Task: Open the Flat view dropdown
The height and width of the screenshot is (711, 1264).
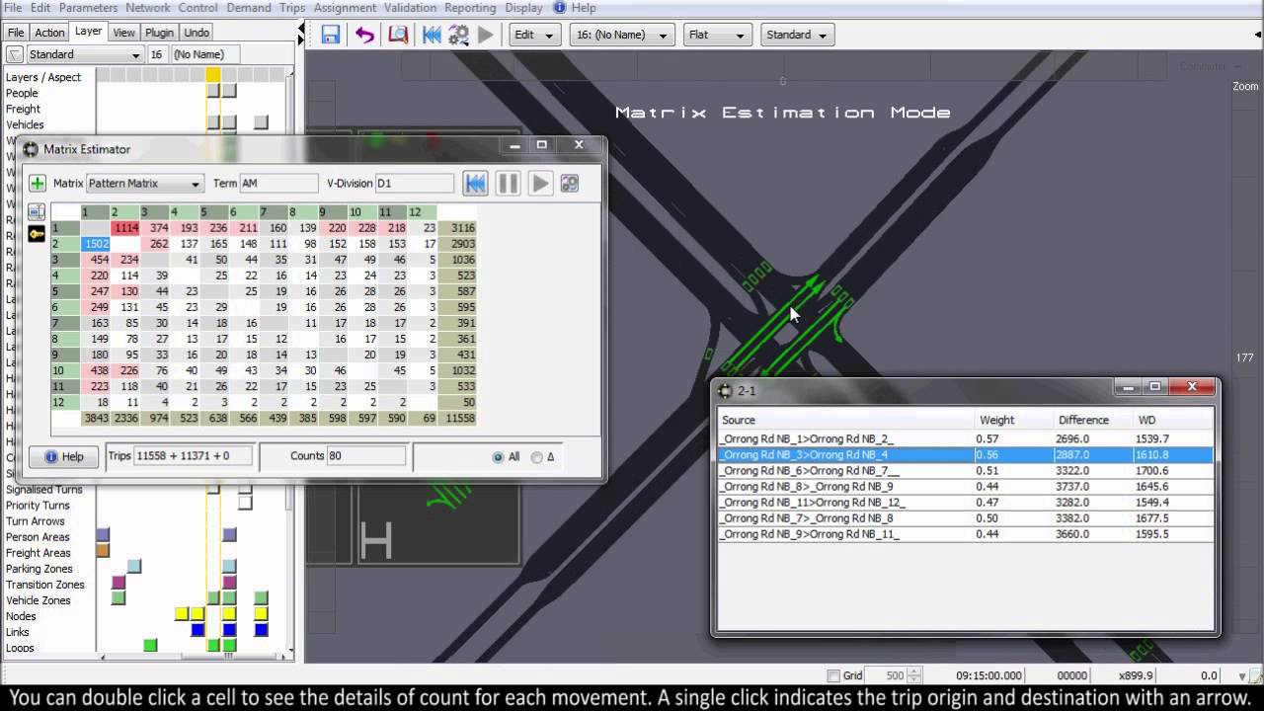Action: [717, 35]
